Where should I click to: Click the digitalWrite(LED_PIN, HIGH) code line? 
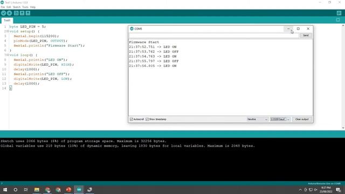pos(44,65)
